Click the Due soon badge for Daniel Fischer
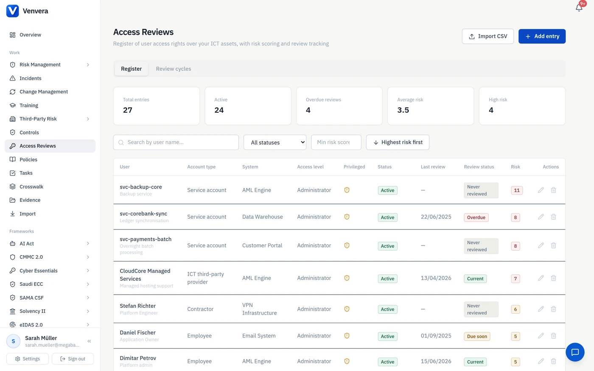Screen dimensions: 594x371 coord(477,336)
